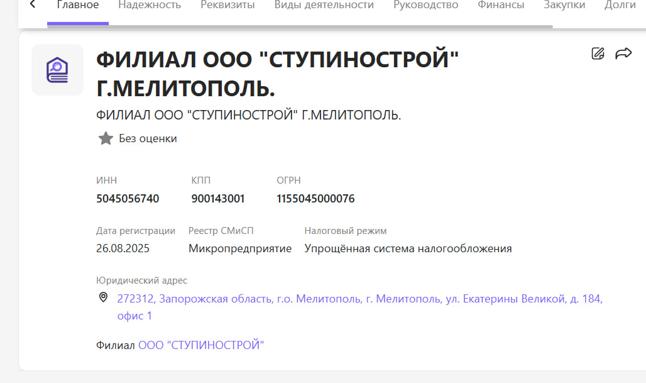The height and width of the screenshot is (383, 646).
Task: Go to the Виды деятельности tab
Action: click(324, 6)
